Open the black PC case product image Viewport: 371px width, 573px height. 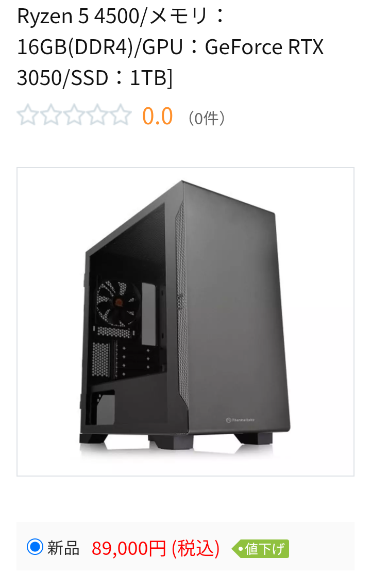185,322
